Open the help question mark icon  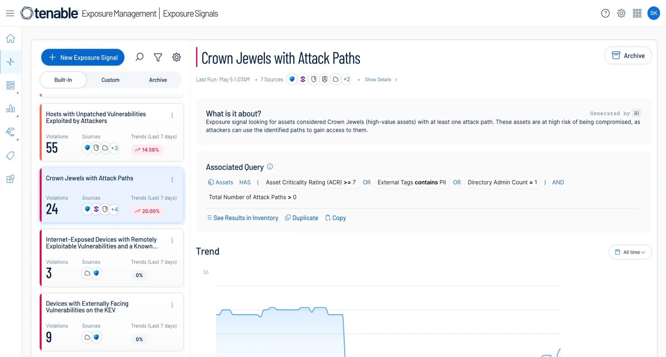point(606,14)
